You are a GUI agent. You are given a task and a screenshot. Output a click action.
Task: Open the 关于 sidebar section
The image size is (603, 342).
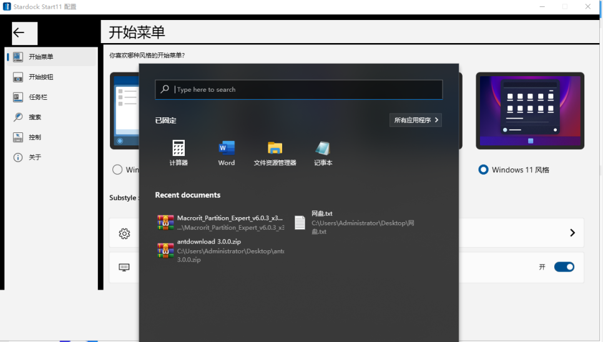click(52, 157)
